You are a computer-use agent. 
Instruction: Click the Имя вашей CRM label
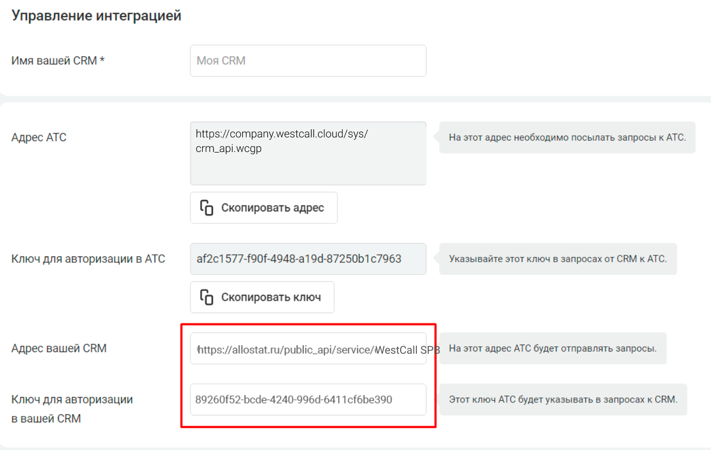pyautogui.click(x=58, y=61)
